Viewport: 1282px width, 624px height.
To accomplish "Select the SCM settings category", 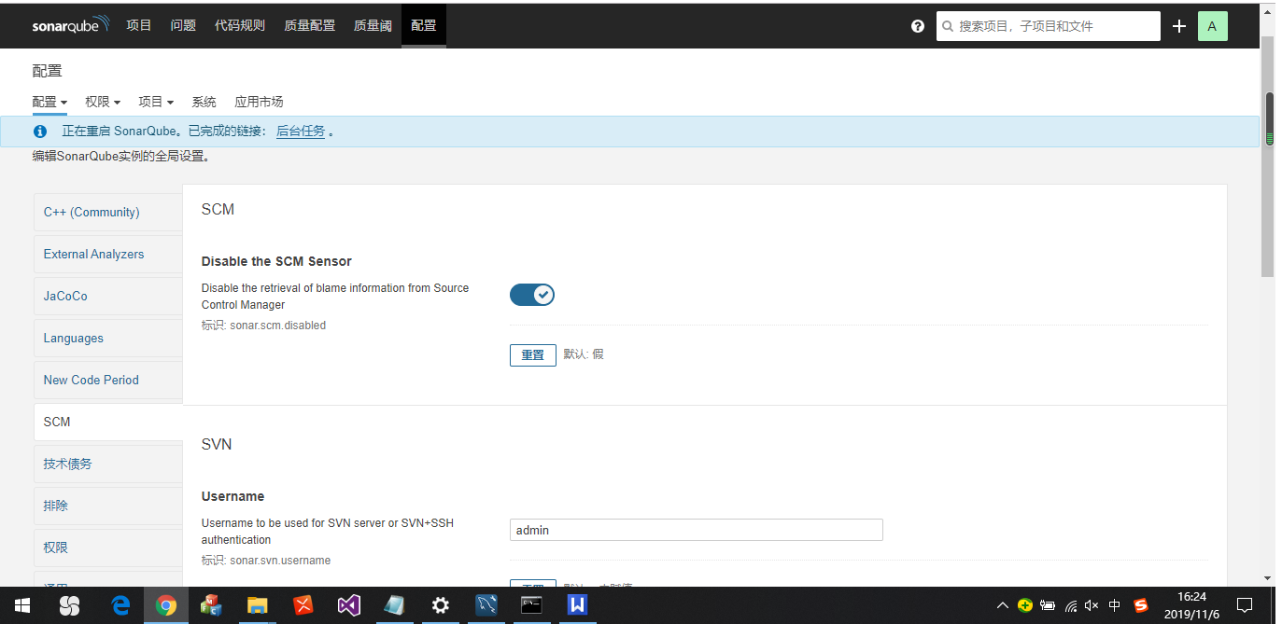I will pyautogui.click(x=107, y=422).
